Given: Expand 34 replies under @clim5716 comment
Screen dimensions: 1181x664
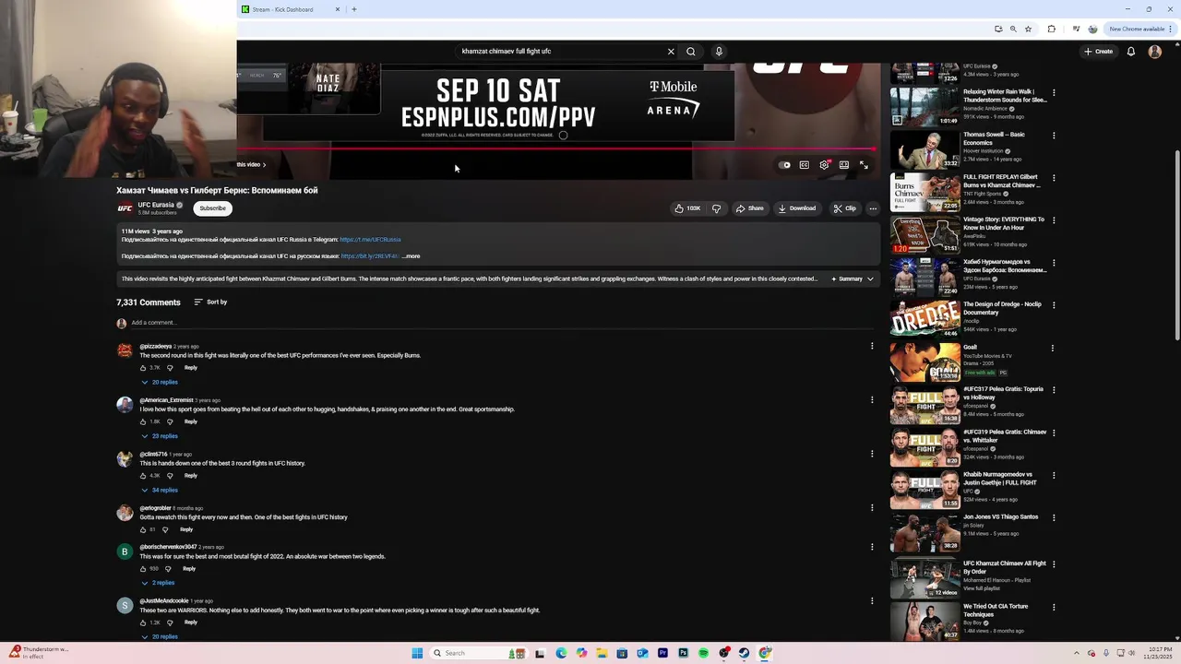Looking at the screenshot, I should tap(160, 490).
